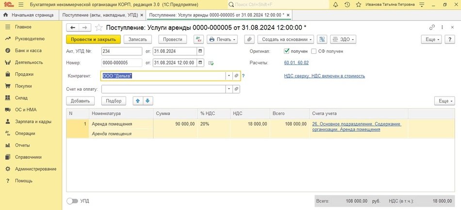Viewport: 461px width, 210px height.
Task: Open the history clock icon
Action: click(x=347, y=4)
